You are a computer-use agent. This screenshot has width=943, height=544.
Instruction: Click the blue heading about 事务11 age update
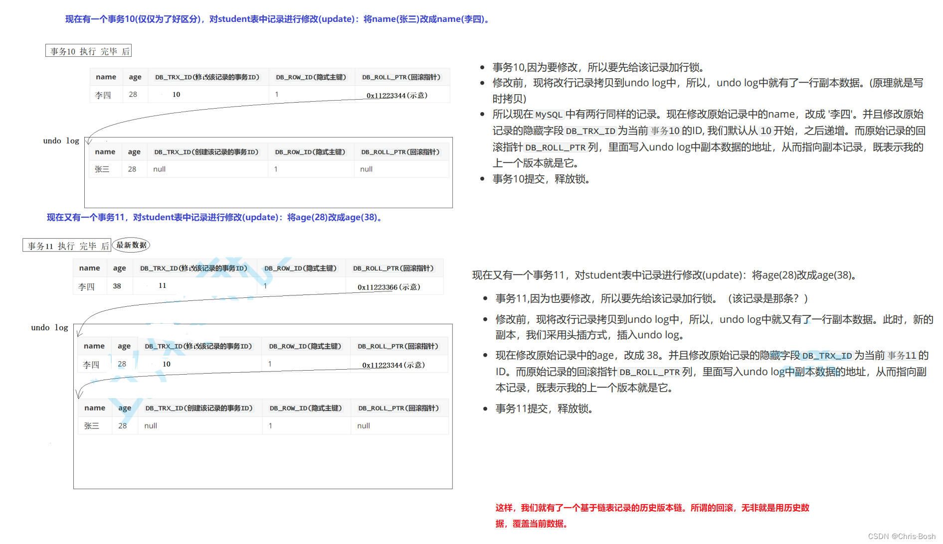215,217
